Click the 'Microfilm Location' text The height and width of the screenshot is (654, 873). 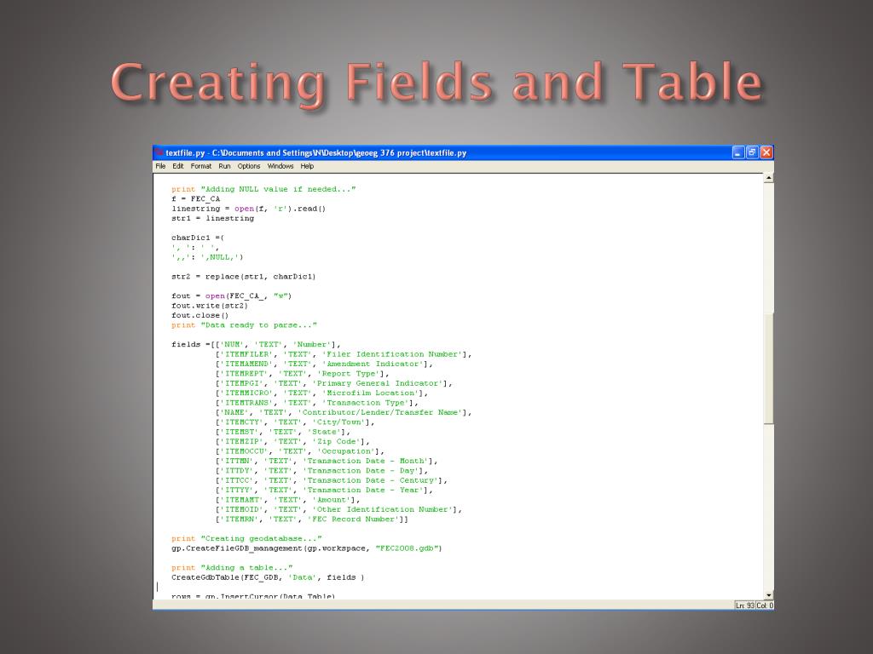pyautogui.click(x=370, y=393)
